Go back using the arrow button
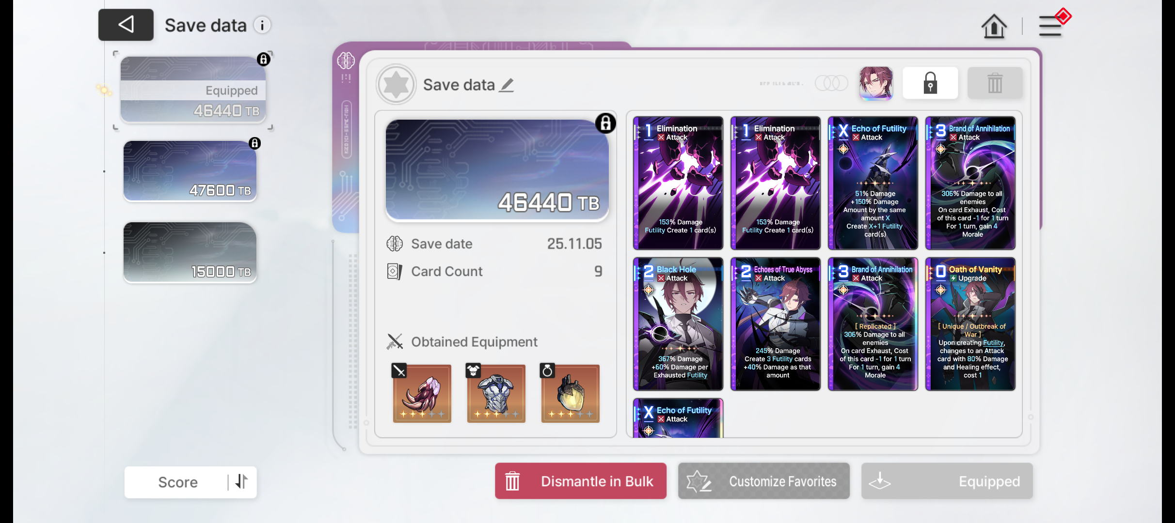 [x=126, y=25]
